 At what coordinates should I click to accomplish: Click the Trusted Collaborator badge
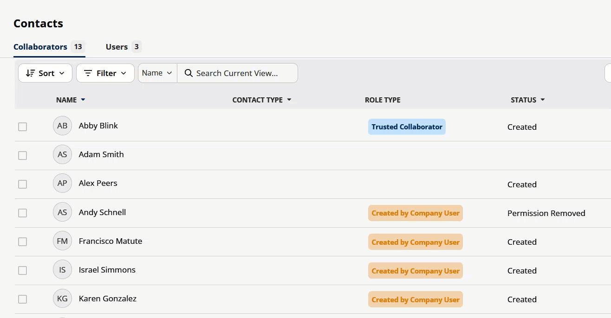coord(406,127)
